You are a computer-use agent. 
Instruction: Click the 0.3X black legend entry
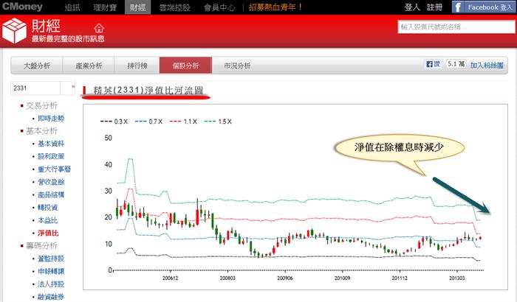point(114,122)
